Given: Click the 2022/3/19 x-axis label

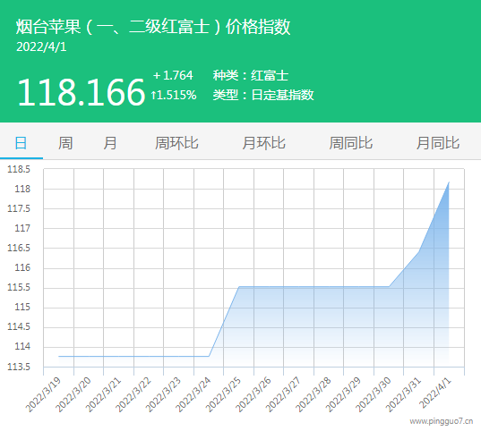Looking at the screenshot, I should pyautogui.click(x=43, y=395).
